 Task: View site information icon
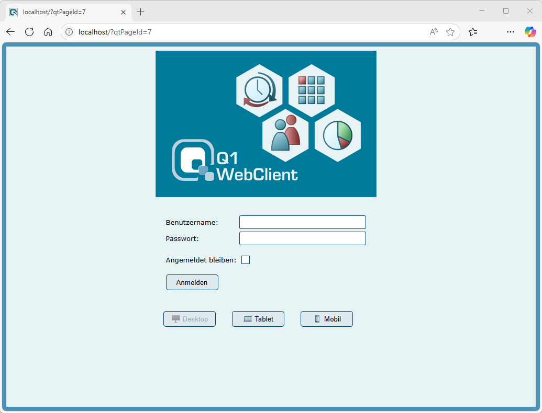69,32
